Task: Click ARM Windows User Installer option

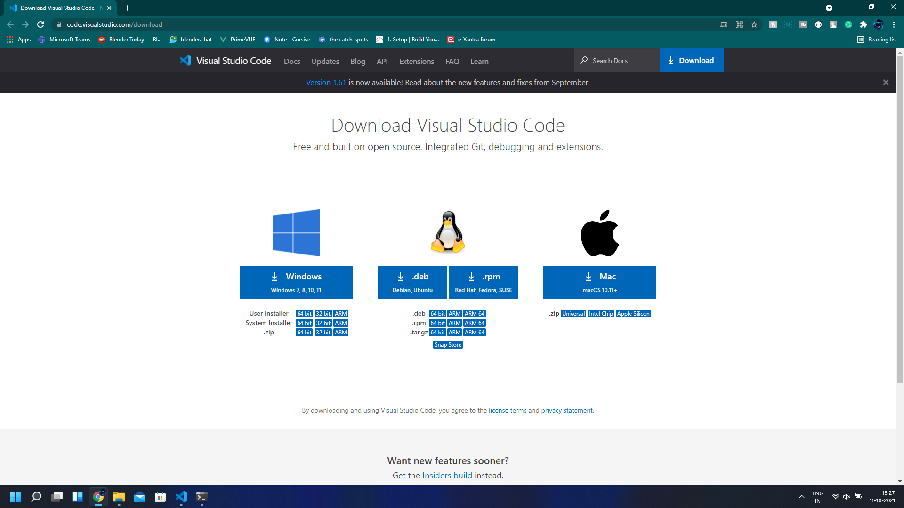Action: [341, 313]
